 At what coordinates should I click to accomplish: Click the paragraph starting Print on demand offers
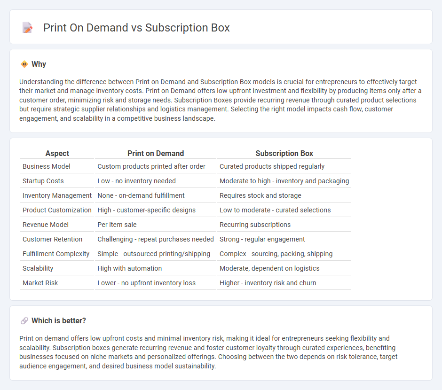coord(209,352)
